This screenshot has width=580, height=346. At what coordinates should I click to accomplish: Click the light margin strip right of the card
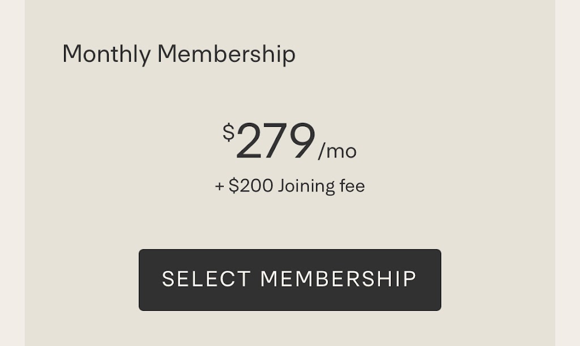[568, 170]
